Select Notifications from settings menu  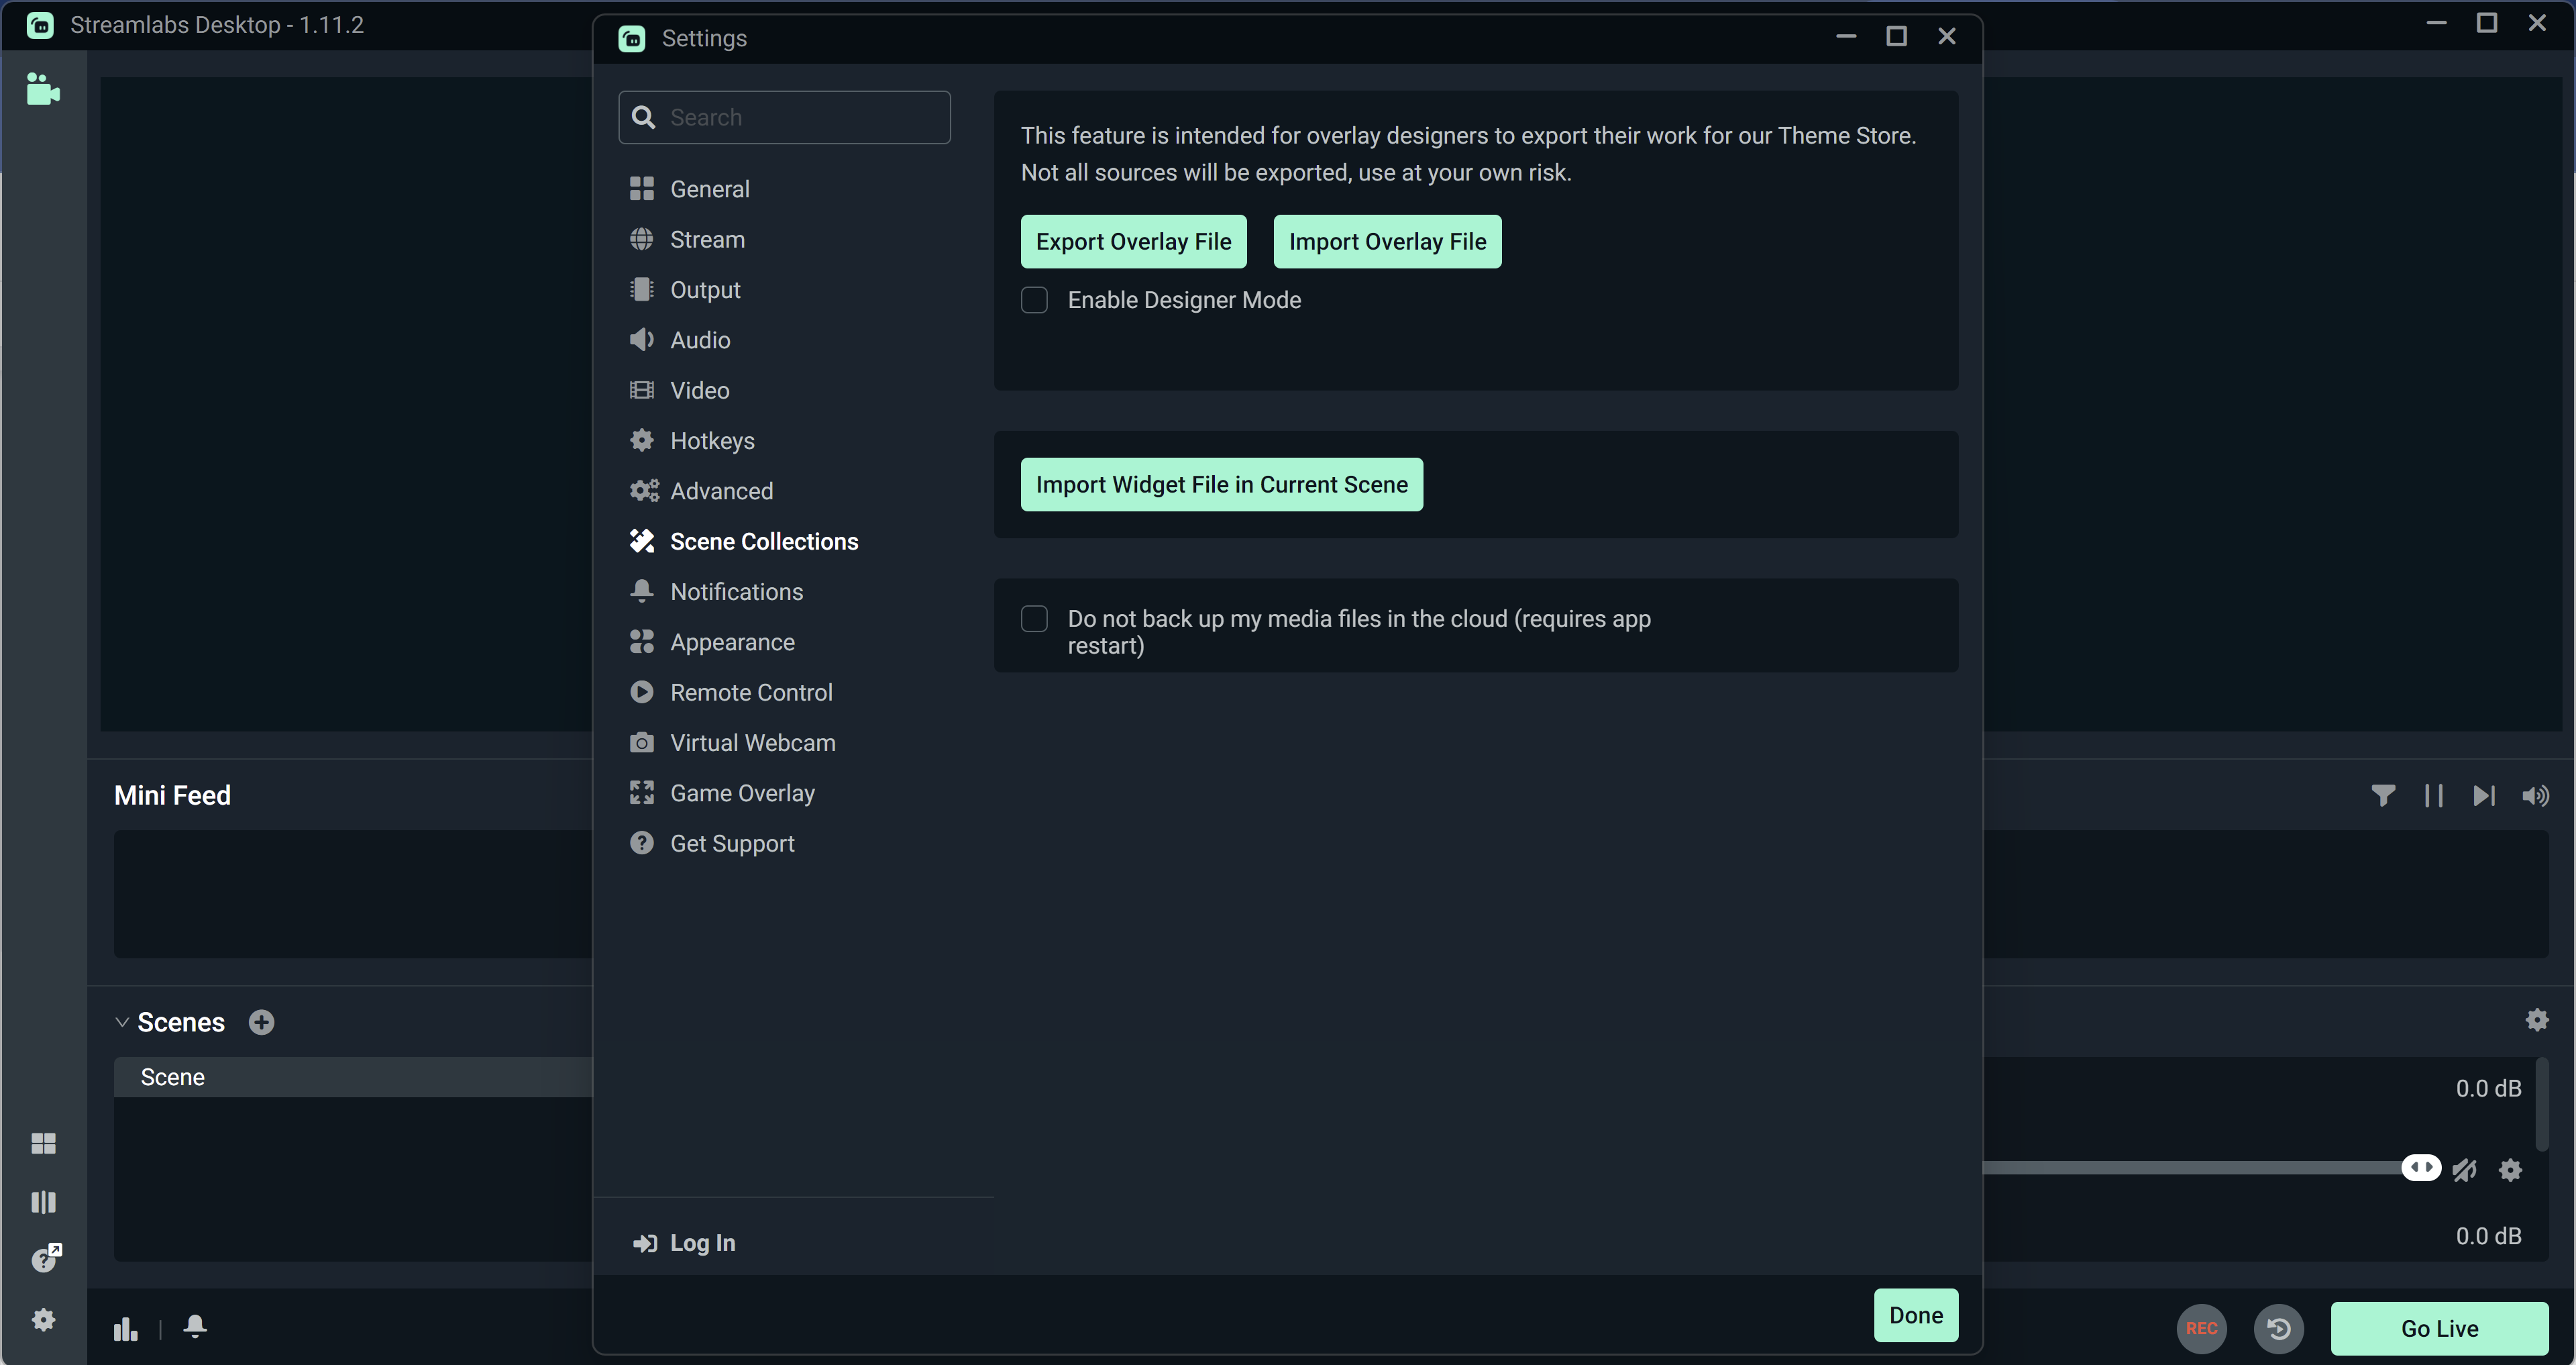coord(736,591)
